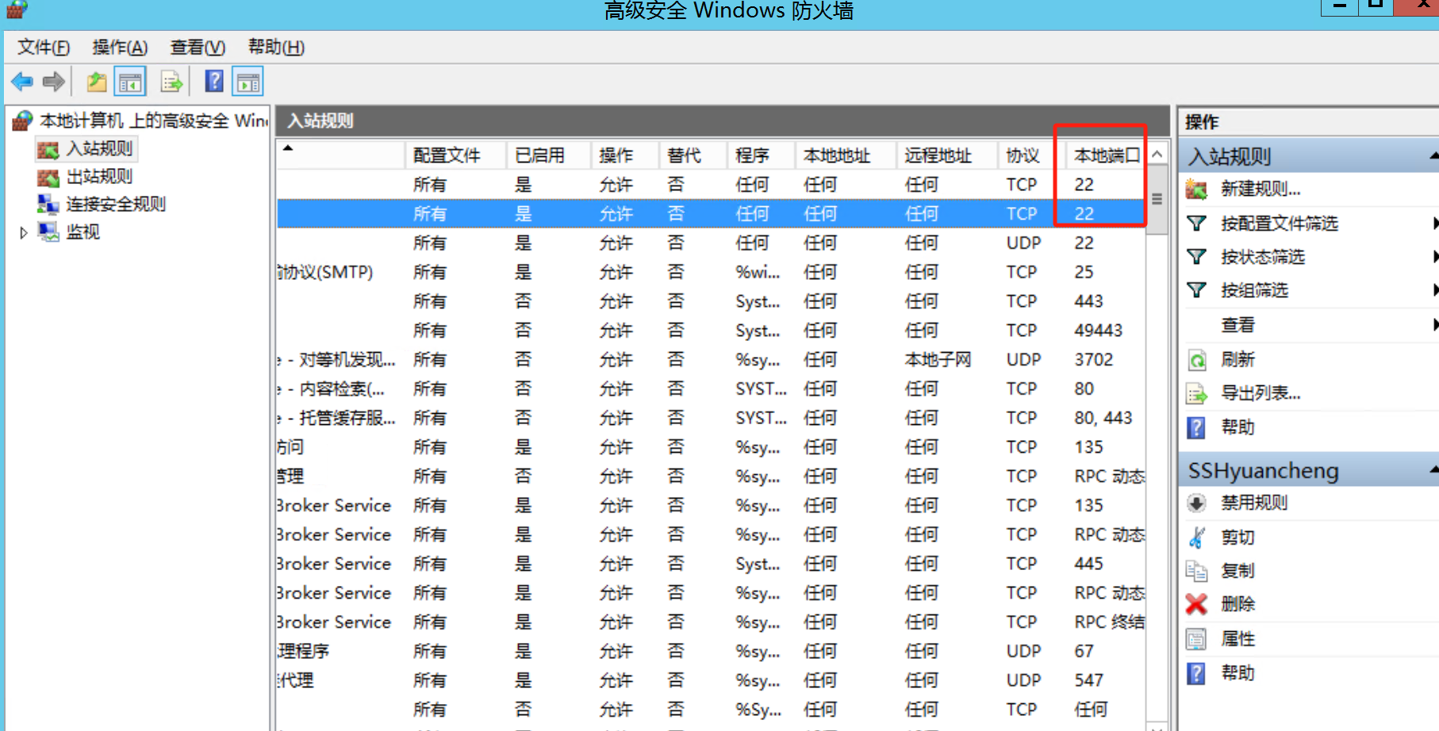Open the 操作(A) menu
Image resolution: width=1439 pixels, height=731 pixels.
(120, 48)
